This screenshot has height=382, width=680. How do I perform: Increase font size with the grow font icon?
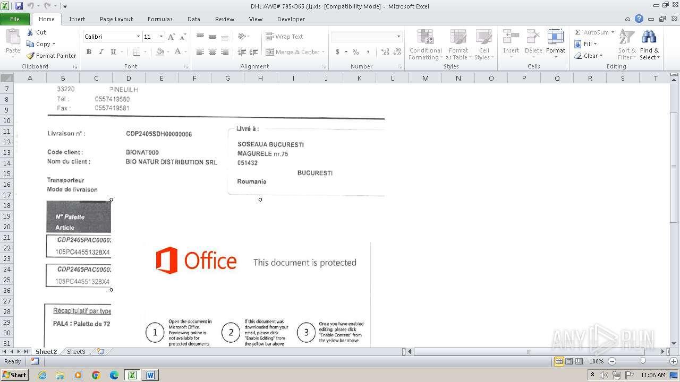click(x=171, y=37)
